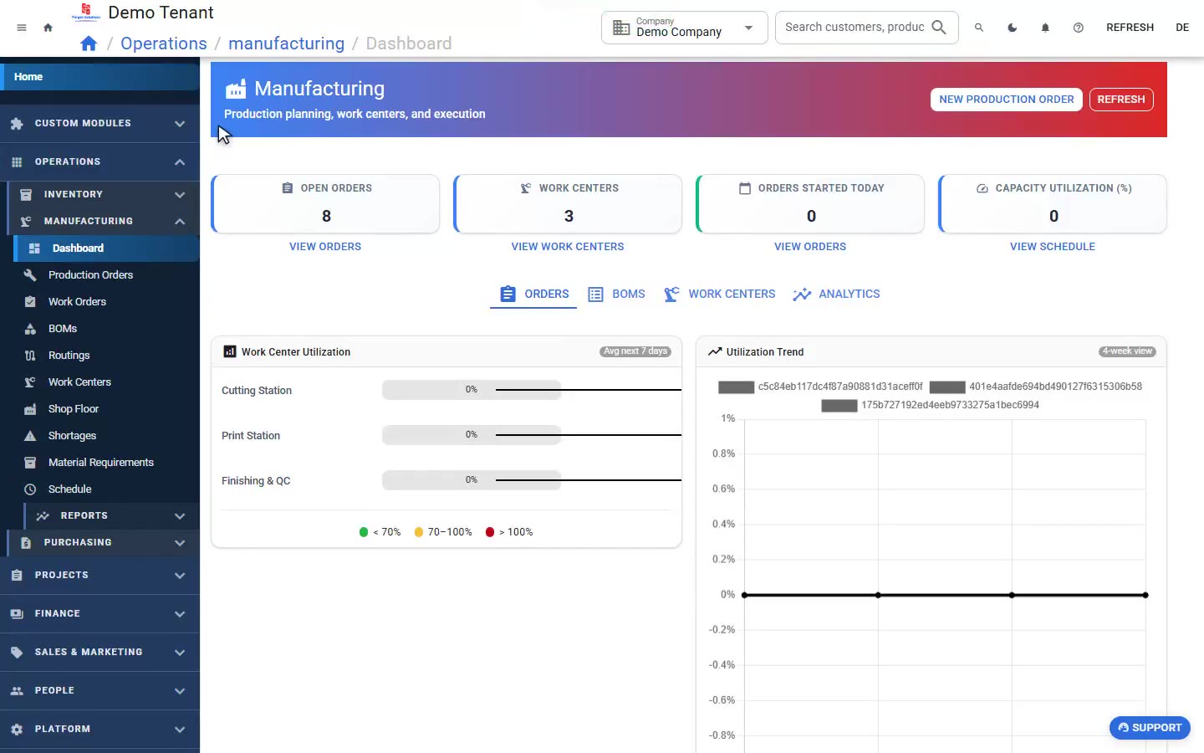This screenshot has height=753, width=1204.
Task: Expand the Projects section chevron
Action: tap(180, 576)
